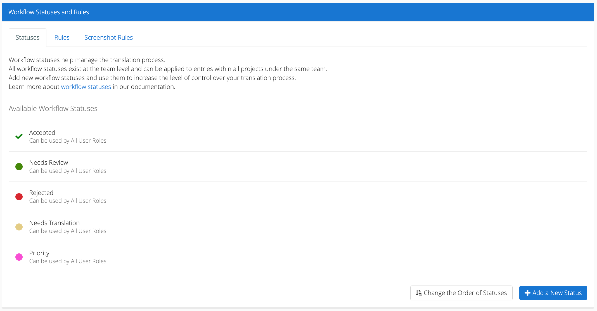Select the Priority status name
This screenshot has height=311, width=597.
tap(39, 253)
